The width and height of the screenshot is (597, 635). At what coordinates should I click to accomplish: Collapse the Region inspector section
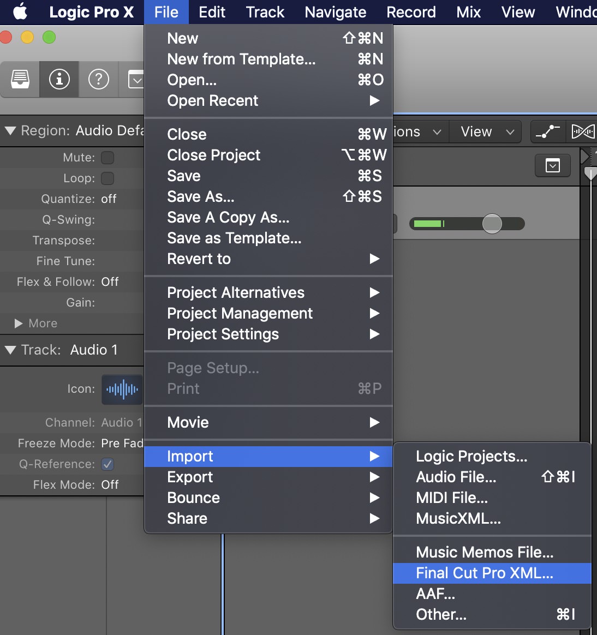[x=10, y=131]
